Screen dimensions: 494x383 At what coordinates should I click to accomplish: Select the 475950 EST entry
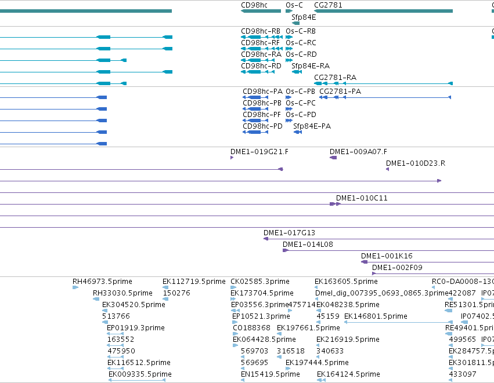pyautogui.click(x=116, y=357)
